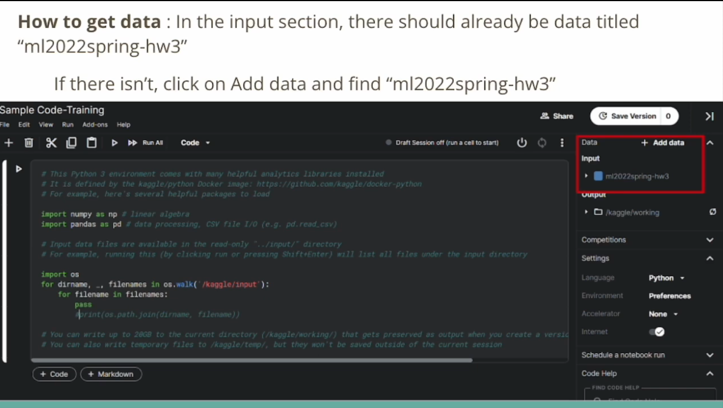Paste the copied cell
723x408 pixels.
tap(92, 142)
